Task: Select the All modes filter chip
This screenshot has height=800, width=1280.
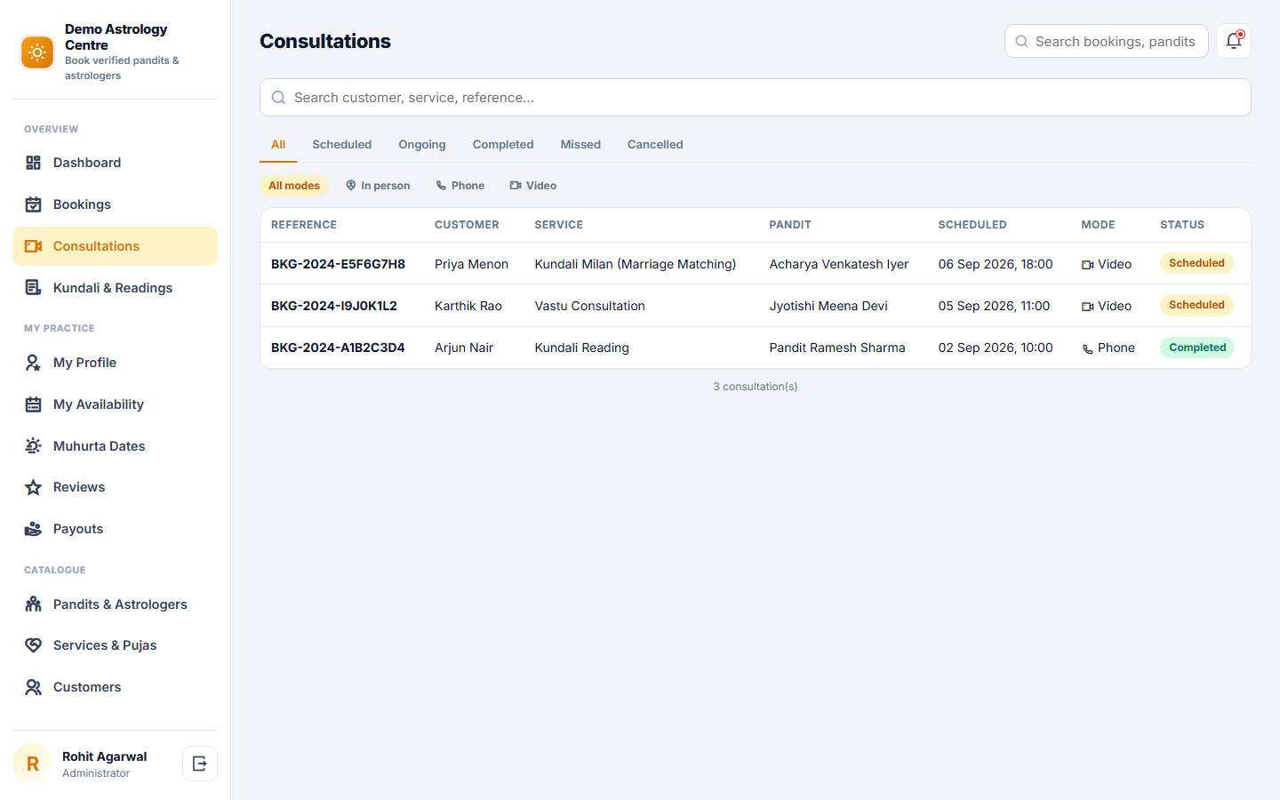Action: point(294,186)
